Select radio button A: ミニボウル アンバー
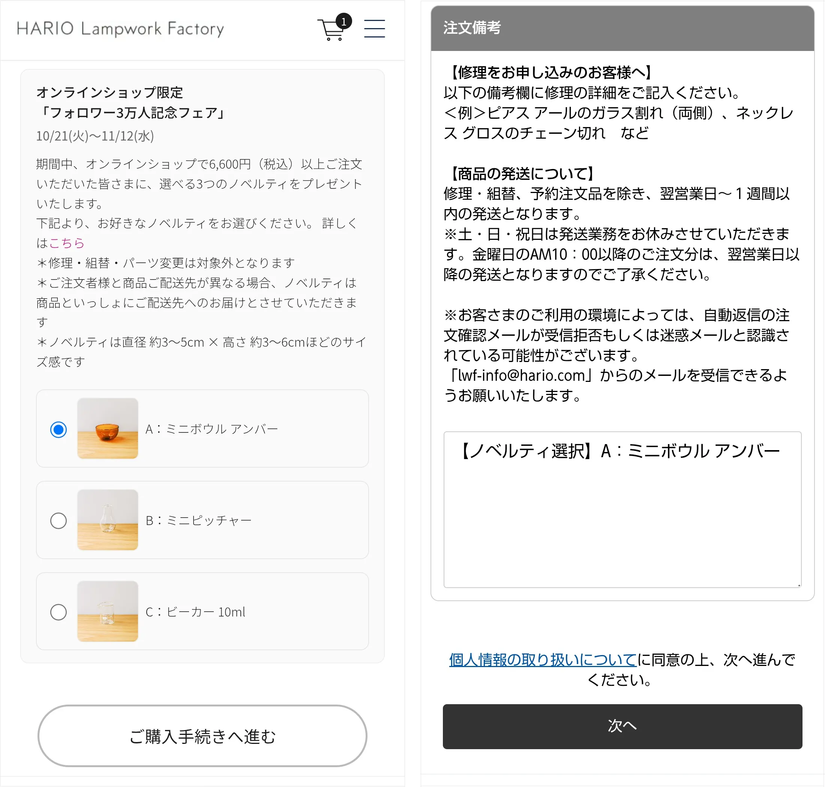This screenshot has width=825, height=787. [x=59, y=429]
